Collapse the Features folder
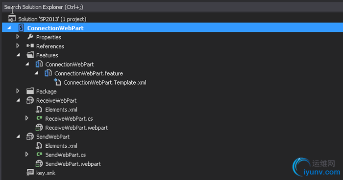 click(18, 55)
